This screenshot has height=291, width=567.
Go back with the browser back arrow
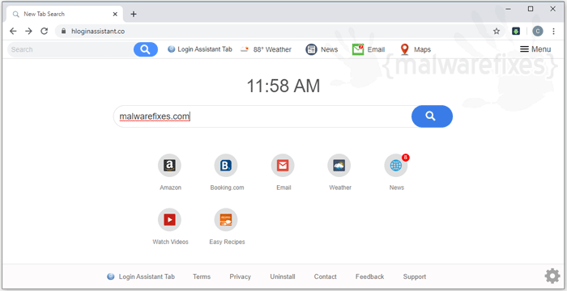pyautogui.click(x=13, y=31)
